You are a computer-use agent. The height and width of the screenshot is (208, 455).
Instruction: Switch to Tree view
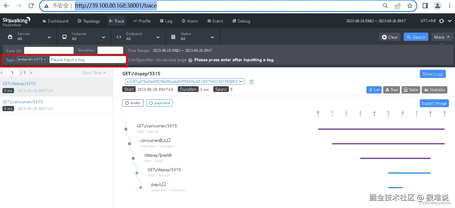pos(391,90)
